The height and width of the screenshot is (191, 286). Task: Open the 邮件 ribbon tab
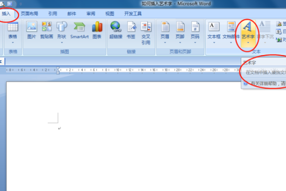pos(71,14)
